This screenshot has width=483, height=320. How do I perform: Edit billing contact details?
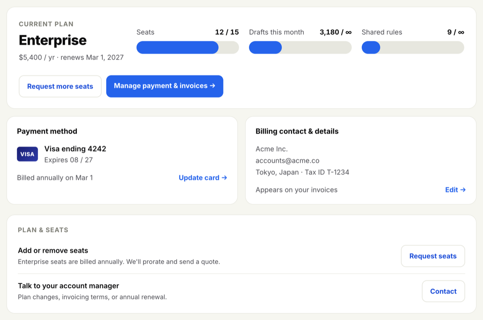(455, 189)
